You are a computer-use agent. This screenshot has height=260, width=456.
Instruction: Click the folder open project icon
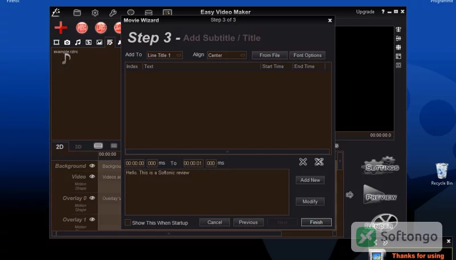(77, 13)
